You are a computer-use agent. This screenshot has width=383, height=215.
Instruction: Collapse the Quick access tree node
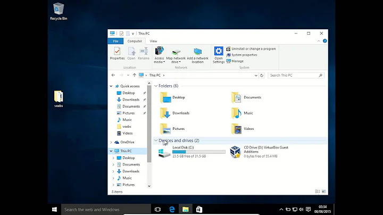point(111,86)
